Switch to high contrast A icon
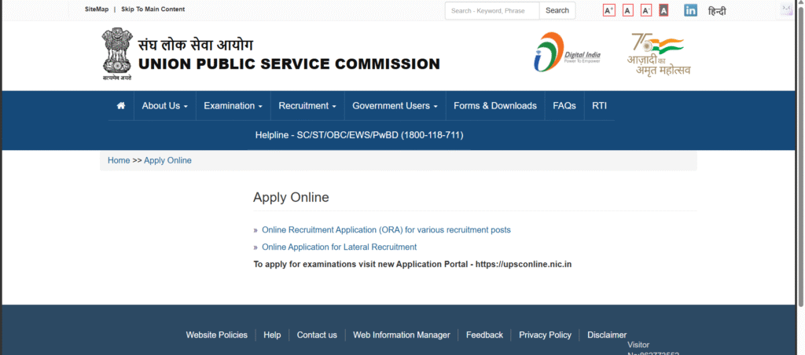Screen dimensions: 805x355 click(663, 10)
